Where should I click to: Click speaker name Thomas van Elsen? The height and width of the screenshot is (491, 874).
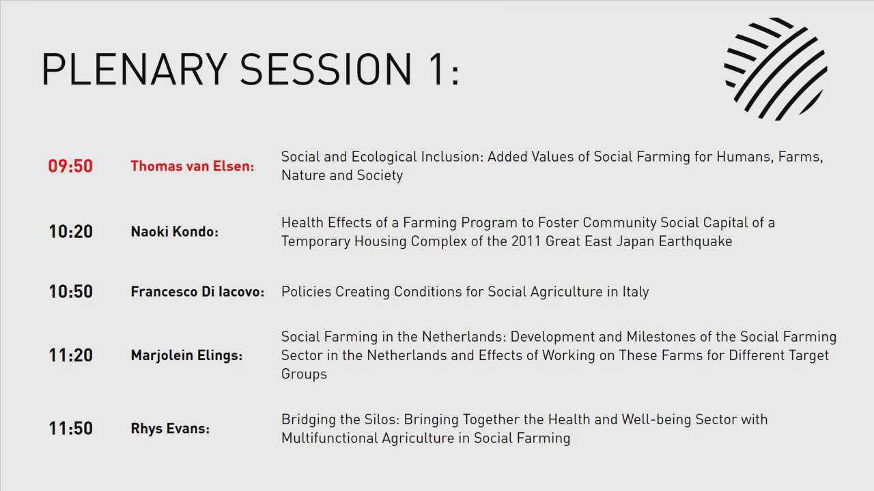pos(192,166)
